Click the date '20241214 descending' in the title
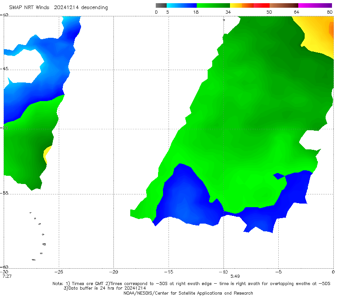Viewport: 337px width, 296px height. click(81, 8)
